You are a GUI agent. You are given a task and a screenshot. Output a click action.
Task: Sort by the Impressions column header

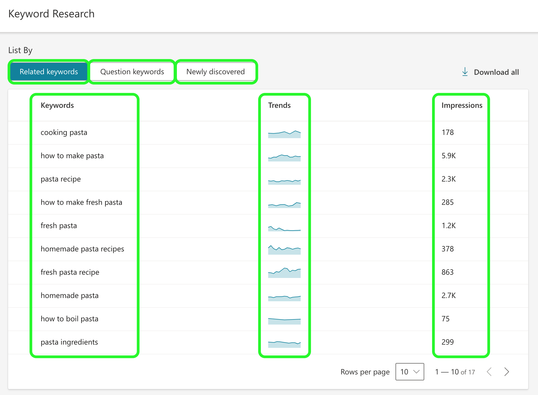[462, 105]
